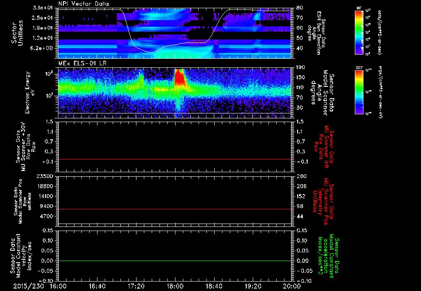Click the "9400" scanner position tick label
421x291 pixels.
coord(46,206)
